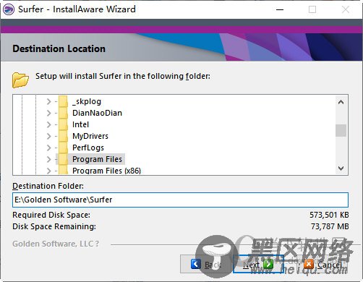Expand the PerfLogs folder node

tap(49, 148)
